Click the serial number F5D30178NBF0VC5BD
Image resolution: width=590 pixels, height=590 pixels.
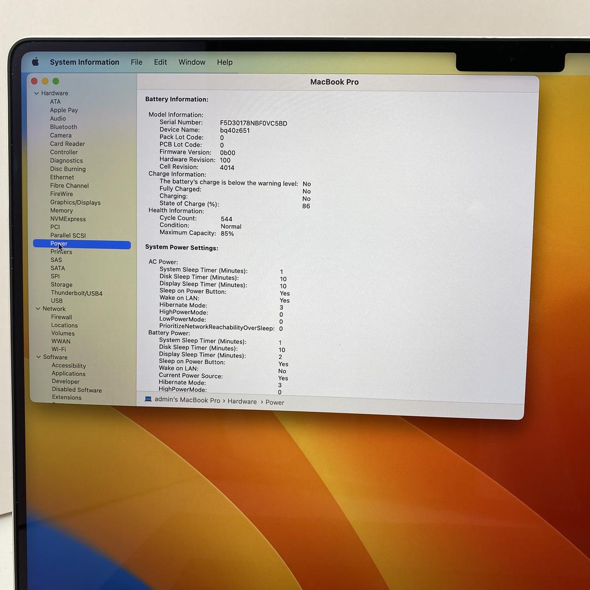pos(253,123)
